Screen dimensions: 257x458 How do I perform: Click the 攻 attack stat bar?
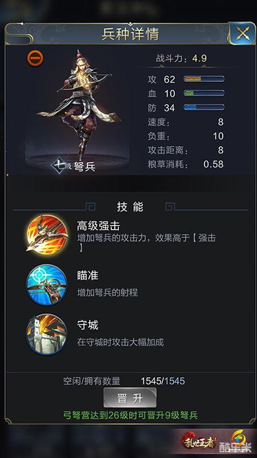[x=204, y=79]
